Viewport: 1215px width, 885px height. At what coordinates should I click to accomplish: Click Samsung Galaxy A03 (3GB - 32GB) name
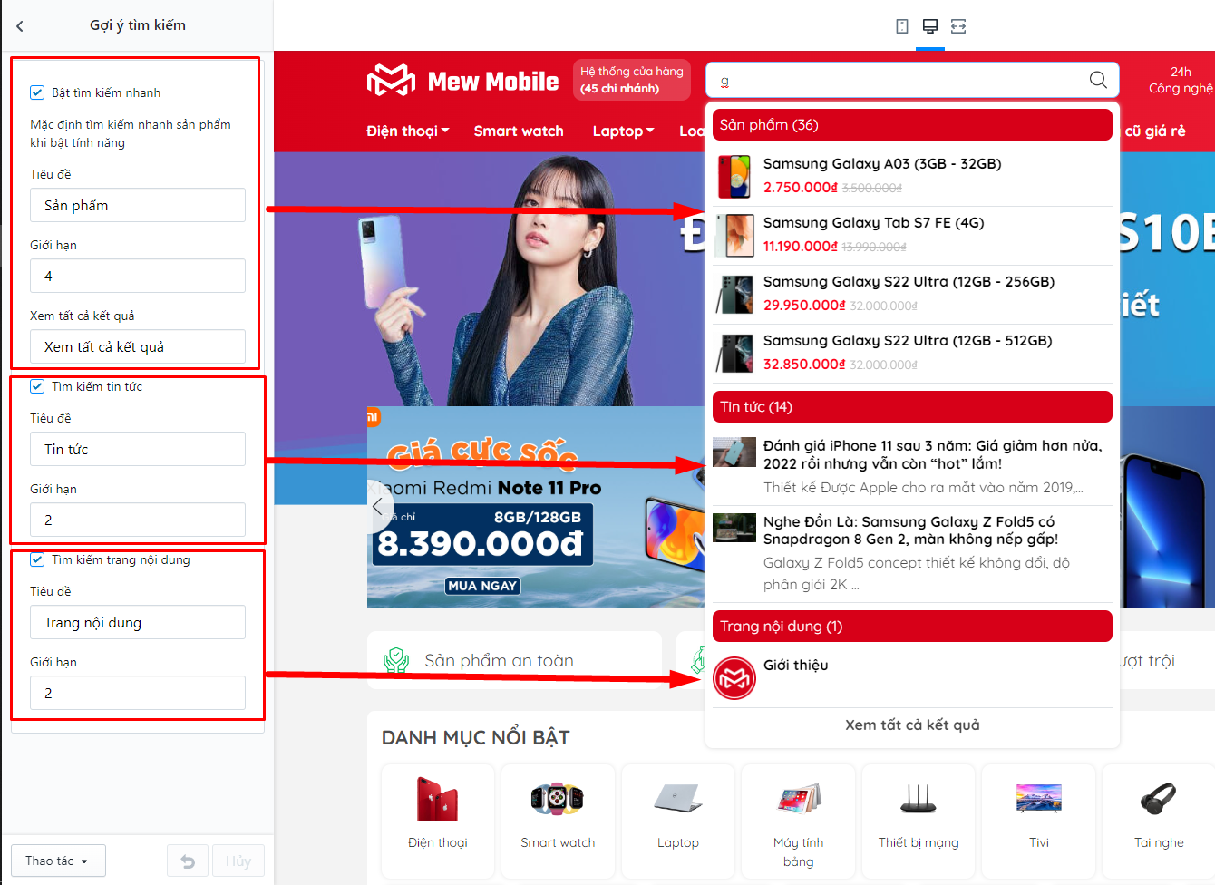tap(882, 163)
